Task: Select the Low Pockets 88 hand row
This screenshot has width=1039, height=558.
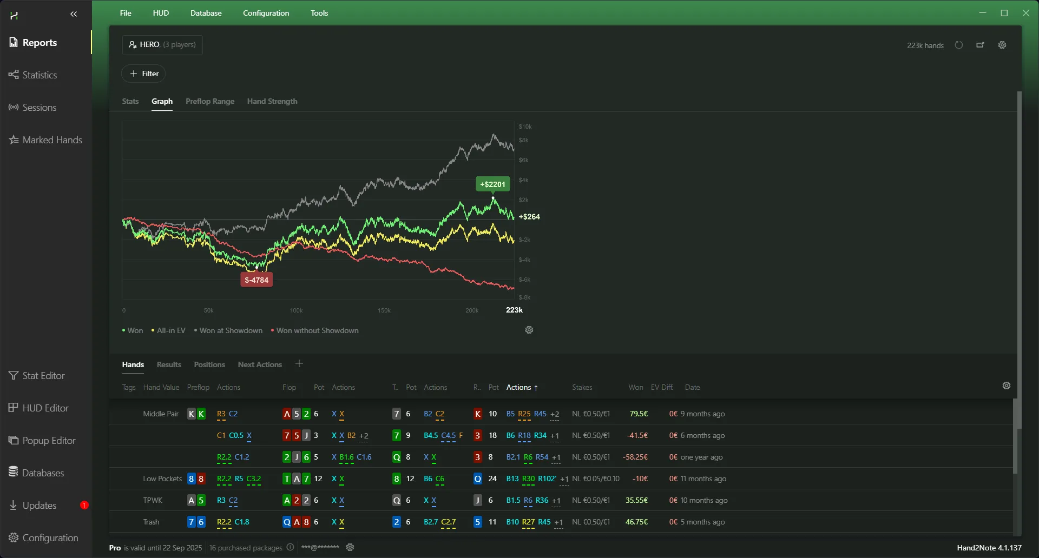Action: click(379, 479)
